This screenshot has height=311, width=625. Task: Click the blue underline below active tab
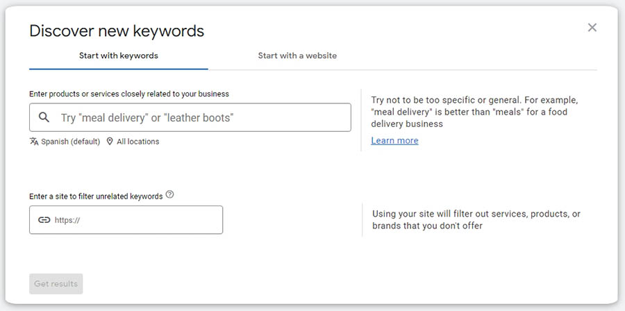coord(118,69)
